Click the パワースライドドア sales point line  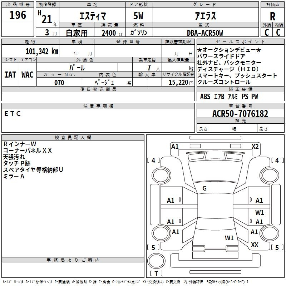[221, 56]
